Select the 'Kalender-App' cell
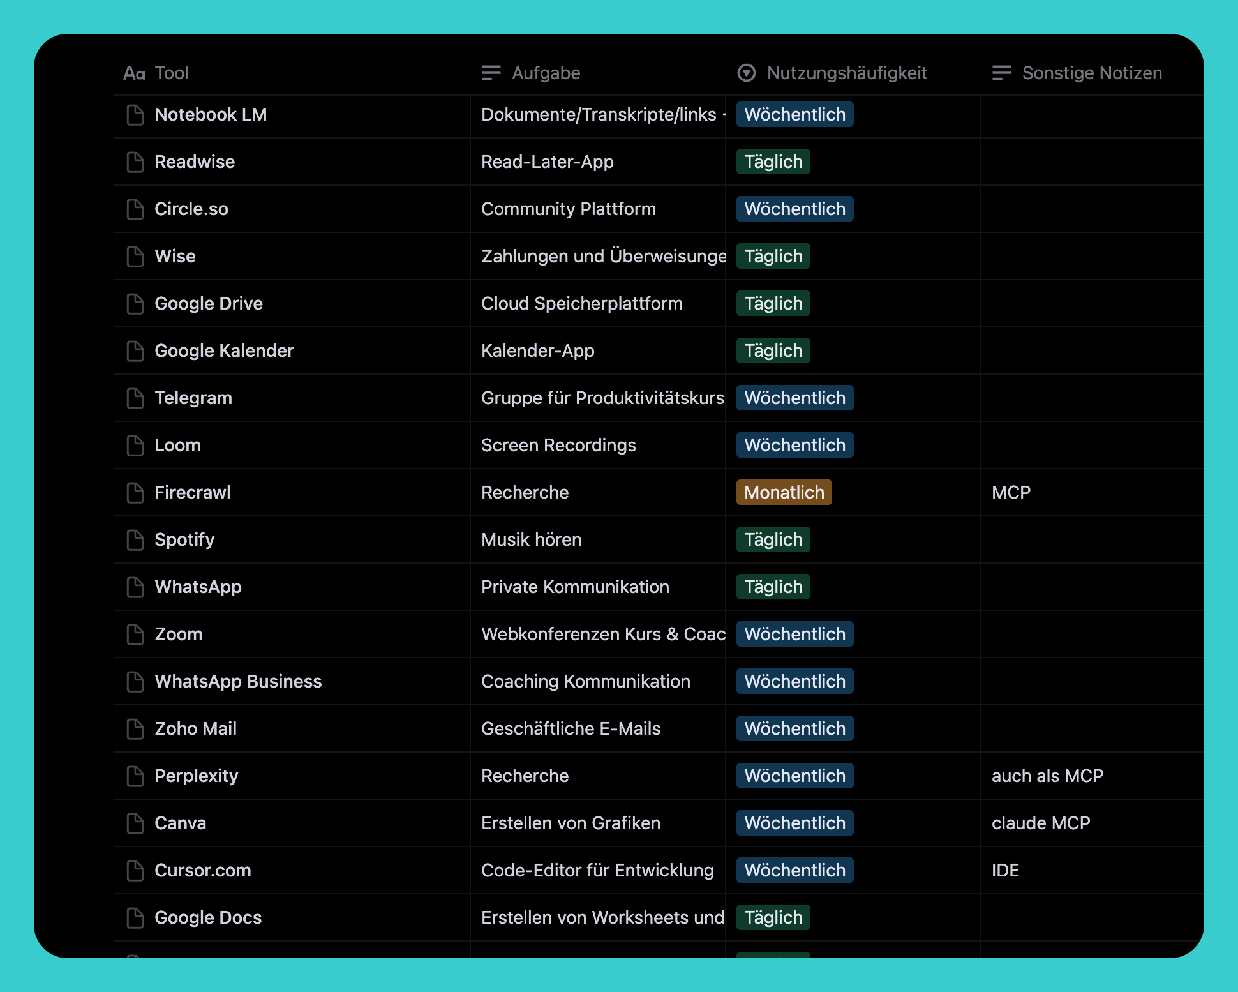The image size is (1238, 992). 598,351
